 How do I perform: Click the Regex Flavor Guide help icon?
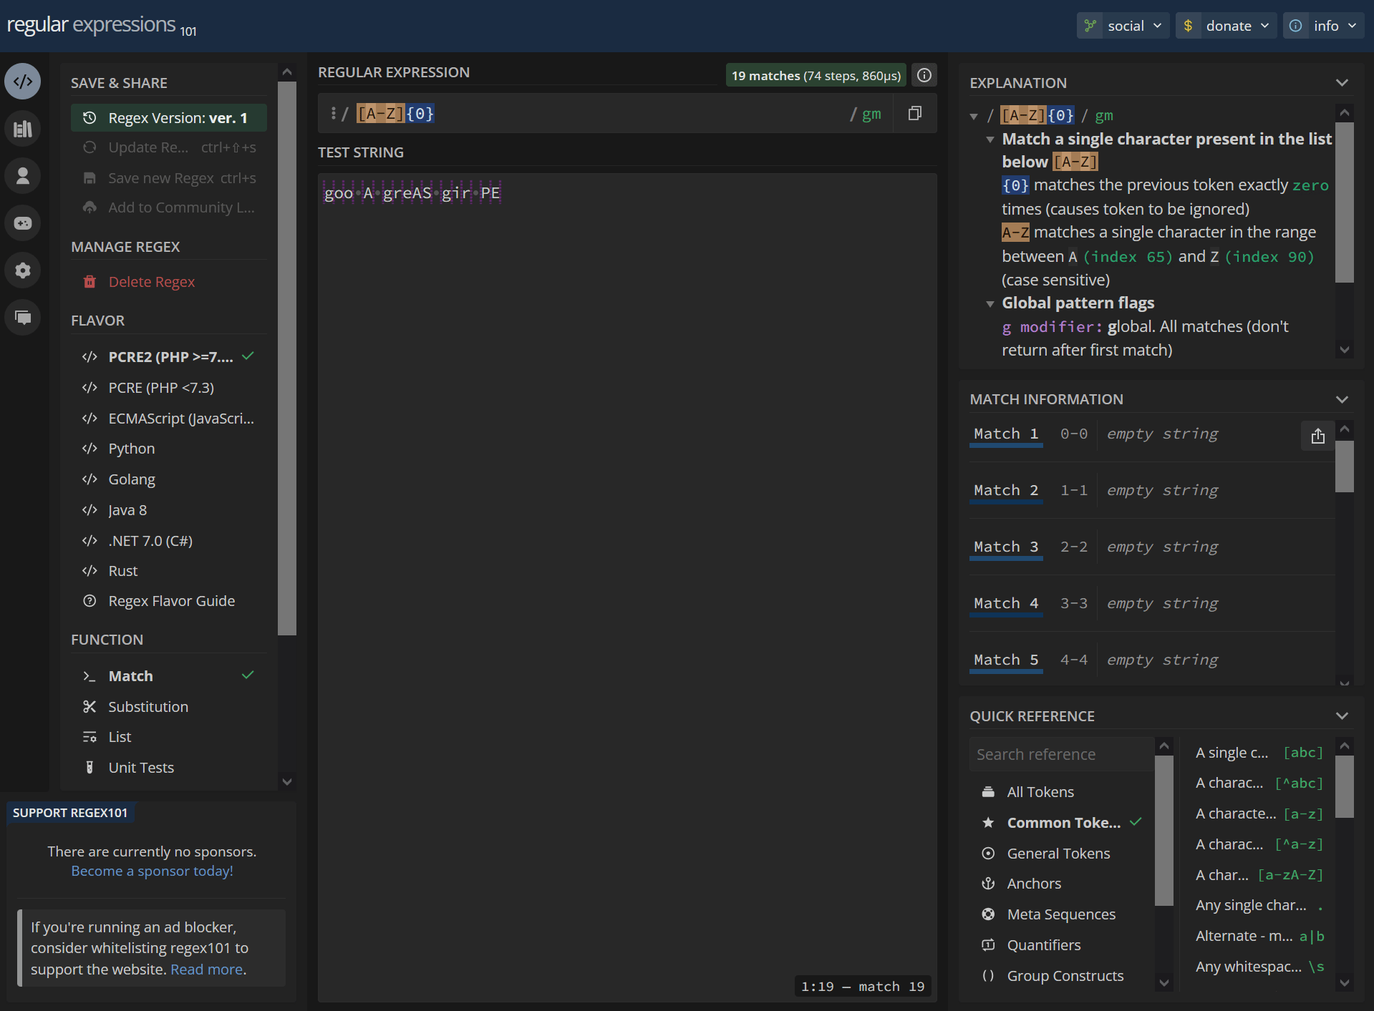(89, 601)
